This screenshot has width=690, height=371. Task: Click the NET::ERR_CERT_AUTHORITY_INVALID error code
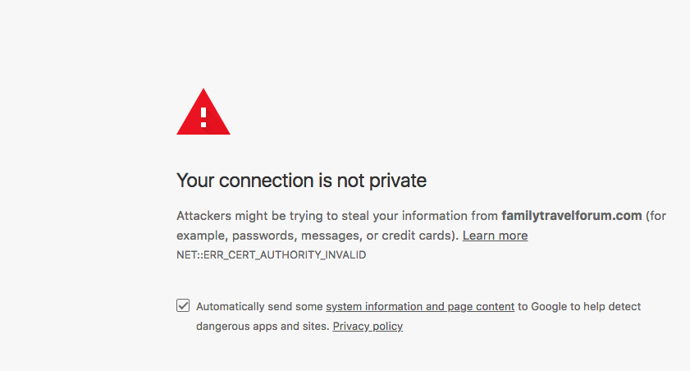[x=271, y=254]
